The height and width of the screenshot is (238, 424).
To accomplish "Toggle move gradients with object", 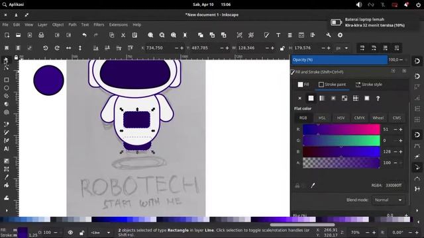I will (385, 48).
